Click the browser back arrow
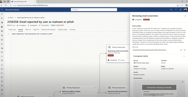188x97 pixels. click(2, 5)
